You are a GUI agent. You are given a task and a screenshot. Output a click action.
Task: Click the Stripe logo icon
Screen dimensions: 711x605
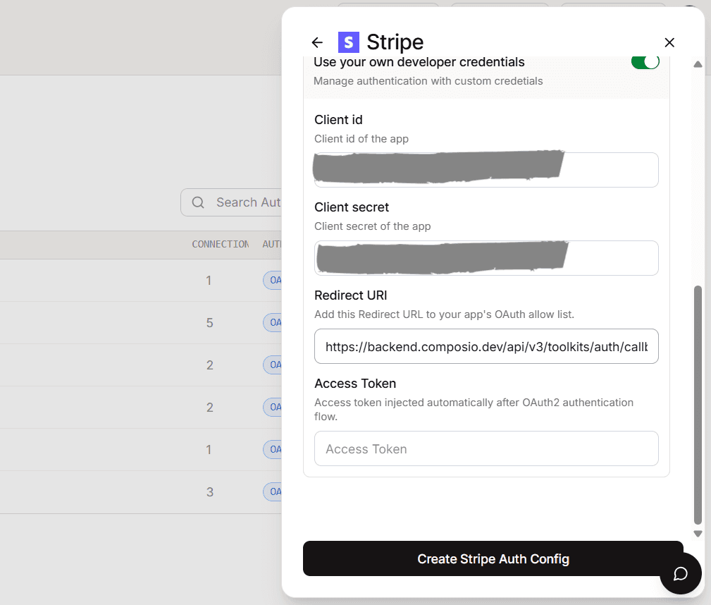(x=349, y=42)
